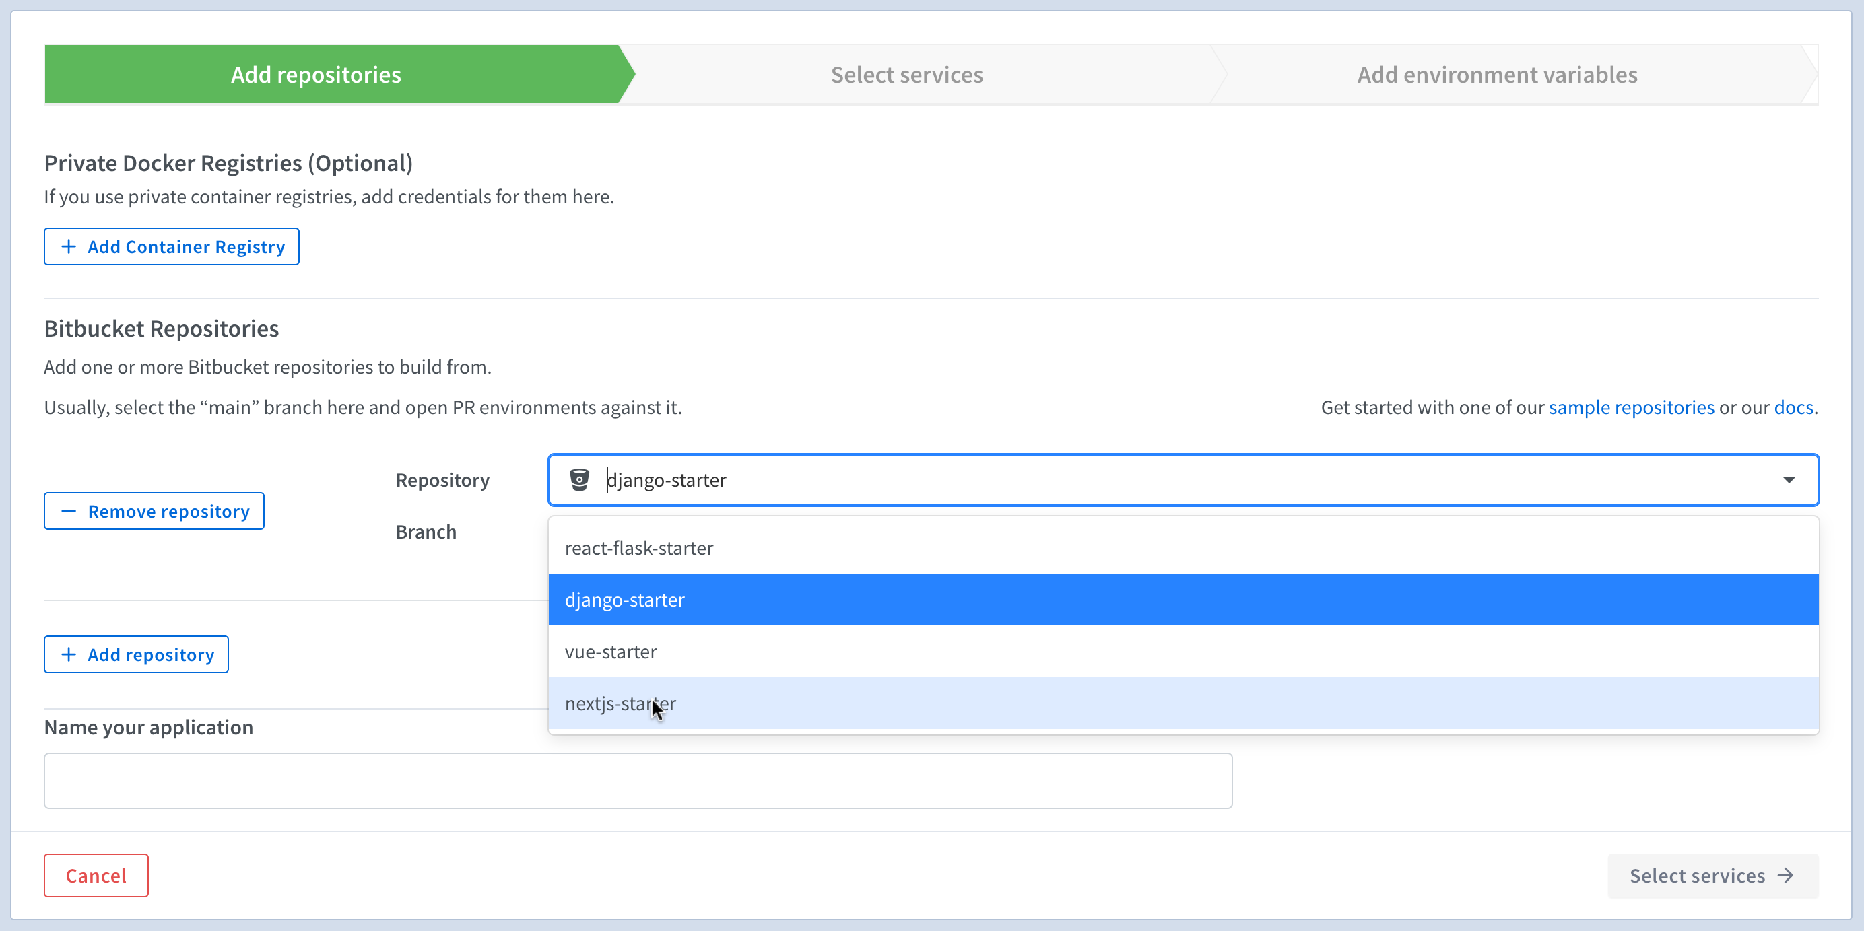
Task: Return to the Add repositories step
Action: tap(315, 74)
